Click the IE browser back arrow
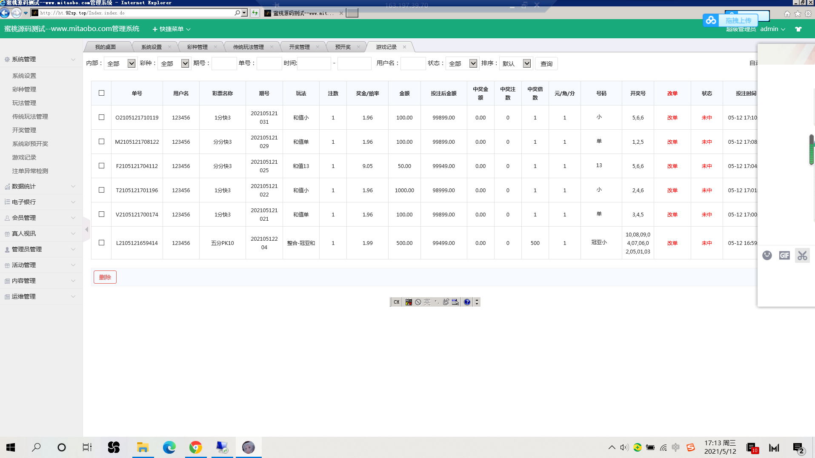The height and width of the screenshot is (458, 815). coord(5,13)
